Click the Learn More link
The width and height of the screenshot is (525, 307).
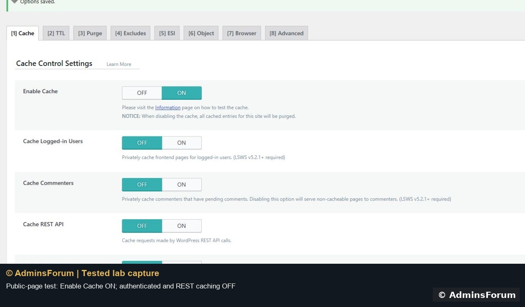point(119,64)
